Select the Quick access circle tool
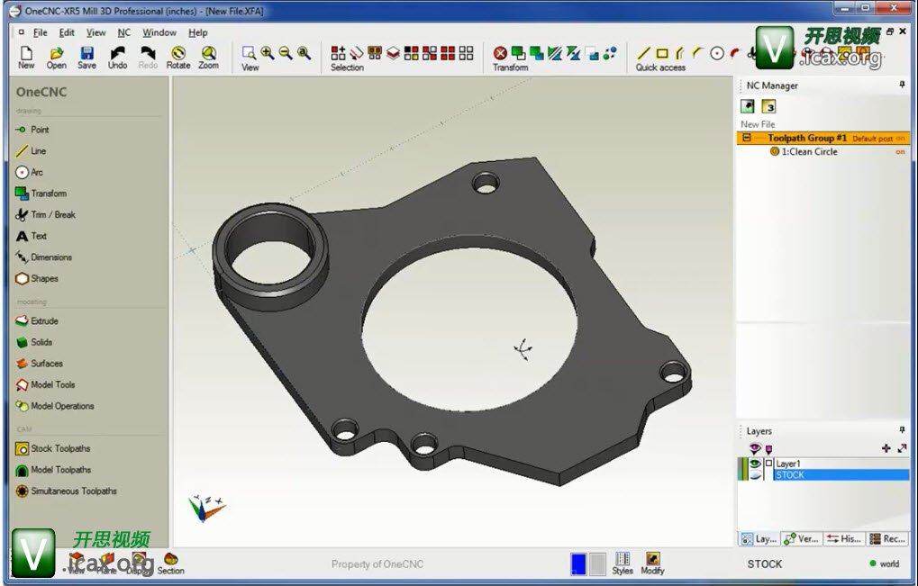This screenshot has height=586, width=918. (x=716, y=53)
